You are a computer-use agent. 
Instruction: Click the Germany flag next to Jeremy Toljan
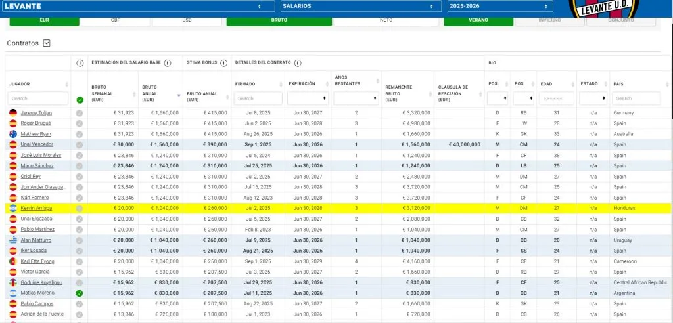click(x=13, y=113)
